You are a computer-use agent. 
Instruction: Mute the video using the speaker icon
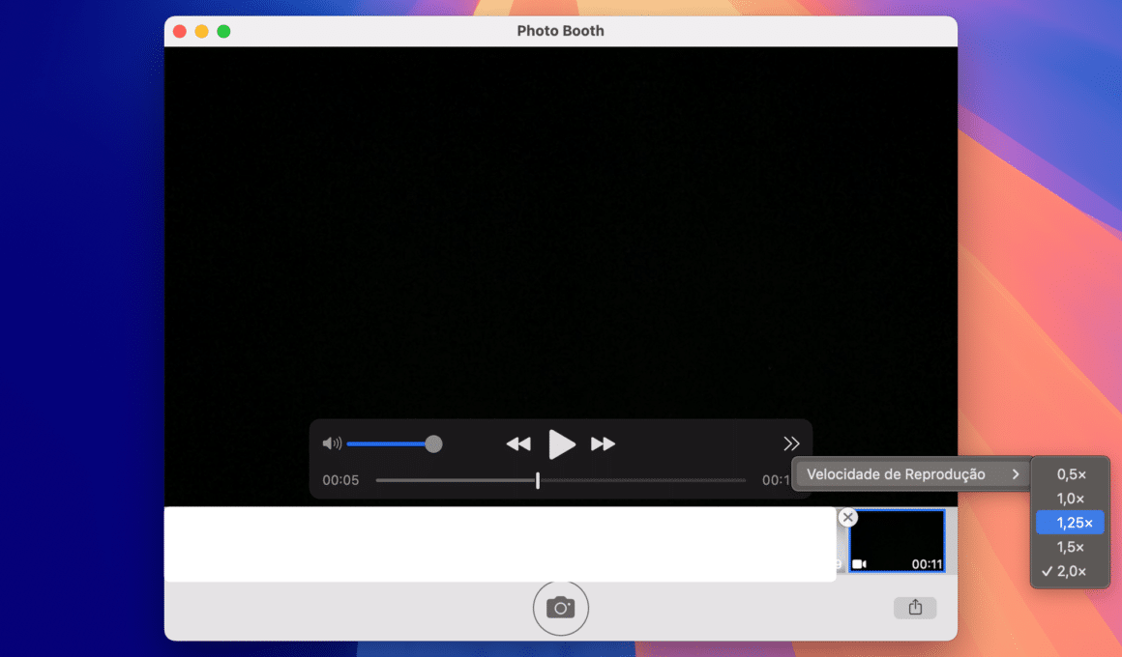332,443
